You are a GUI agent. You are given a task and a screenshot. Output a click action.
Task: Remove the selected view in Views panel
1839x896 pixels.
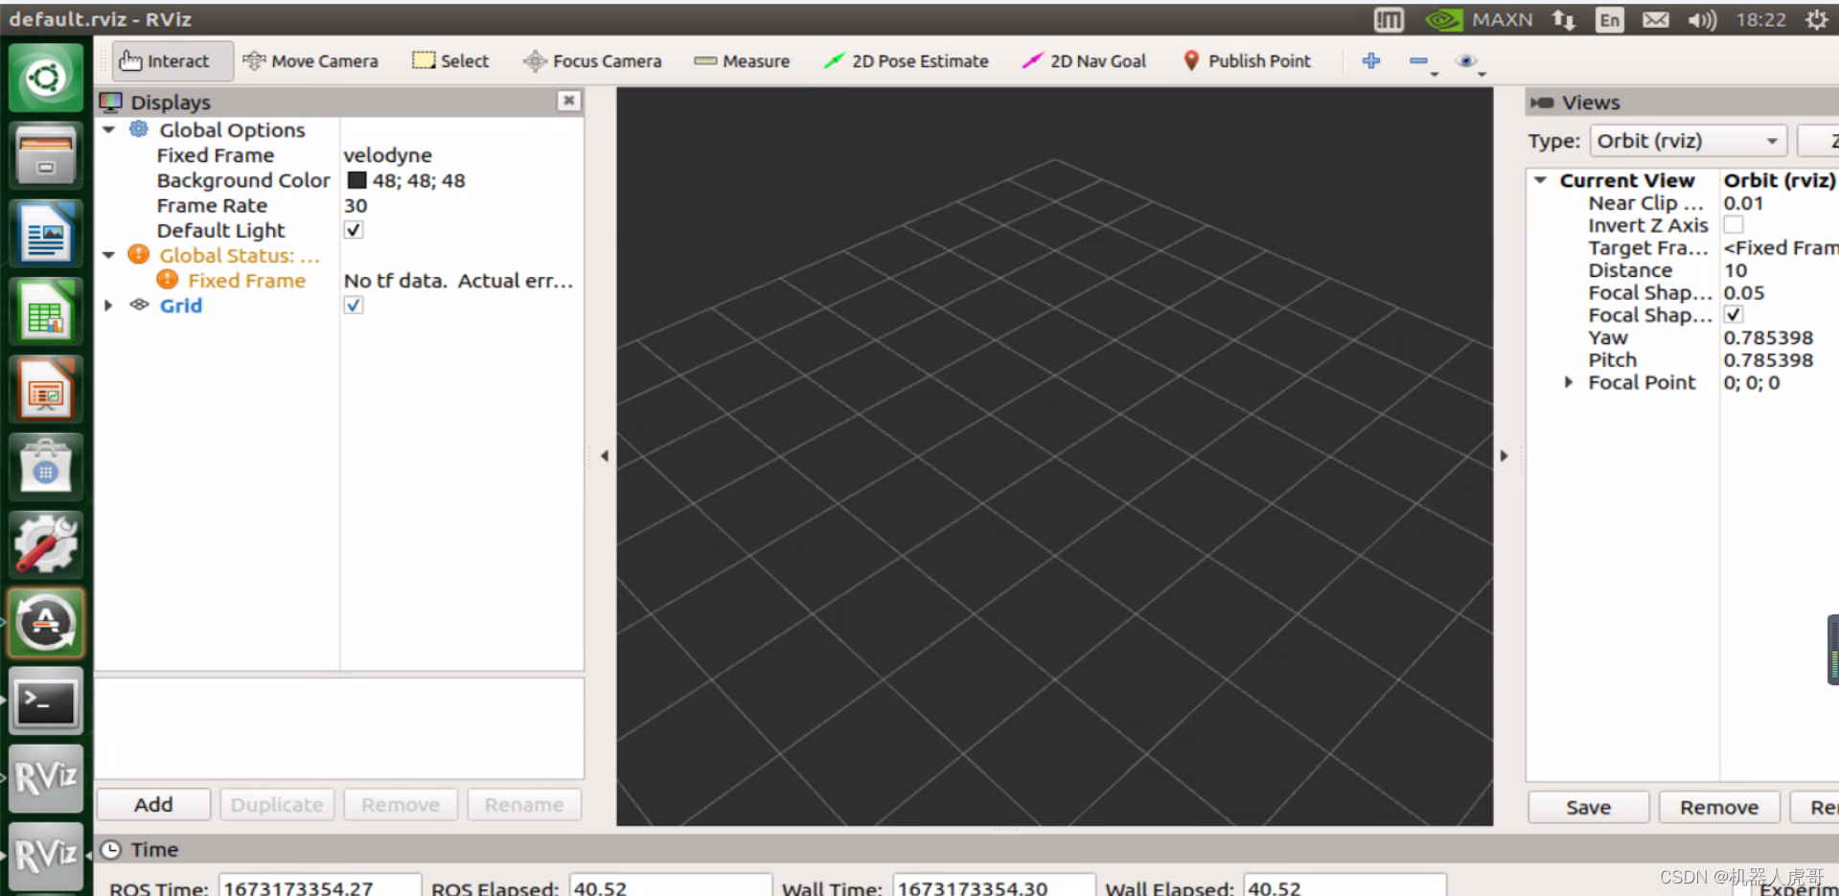coord(1719,807)
